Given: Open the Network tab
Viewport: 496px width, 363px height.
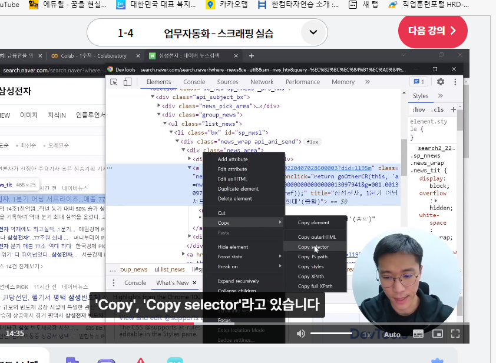Looking at the screenshot, I should (x=262, y=82).
